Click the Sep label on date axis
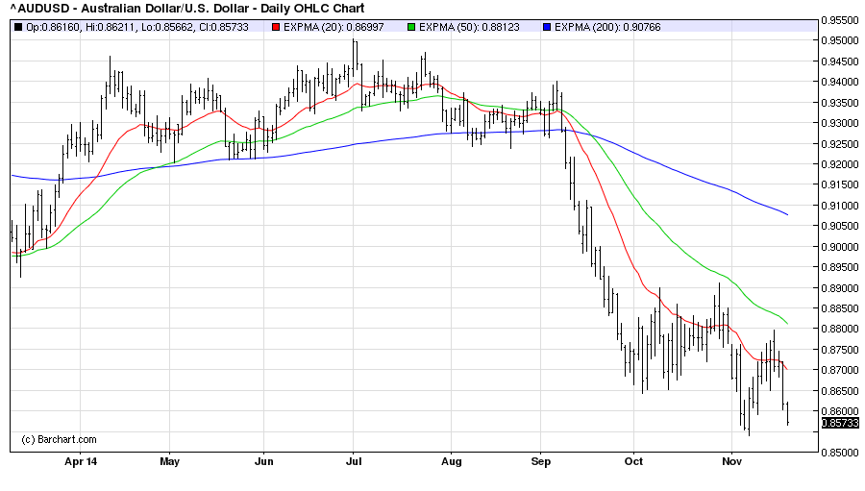The image size is (865, 491). click(540, 460)
